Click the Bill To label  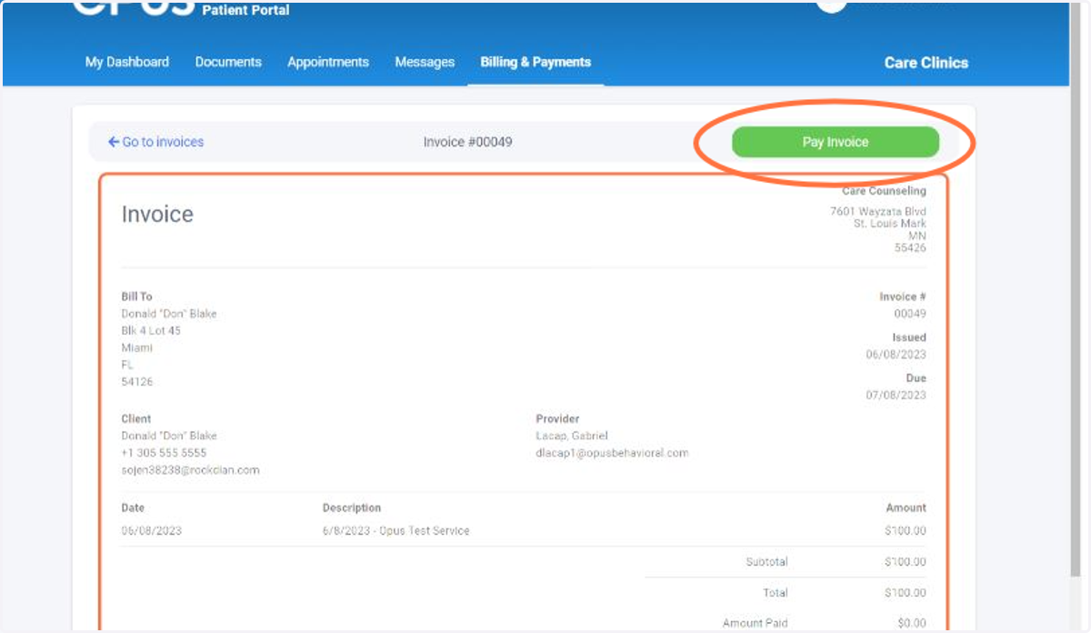(137, 296)
